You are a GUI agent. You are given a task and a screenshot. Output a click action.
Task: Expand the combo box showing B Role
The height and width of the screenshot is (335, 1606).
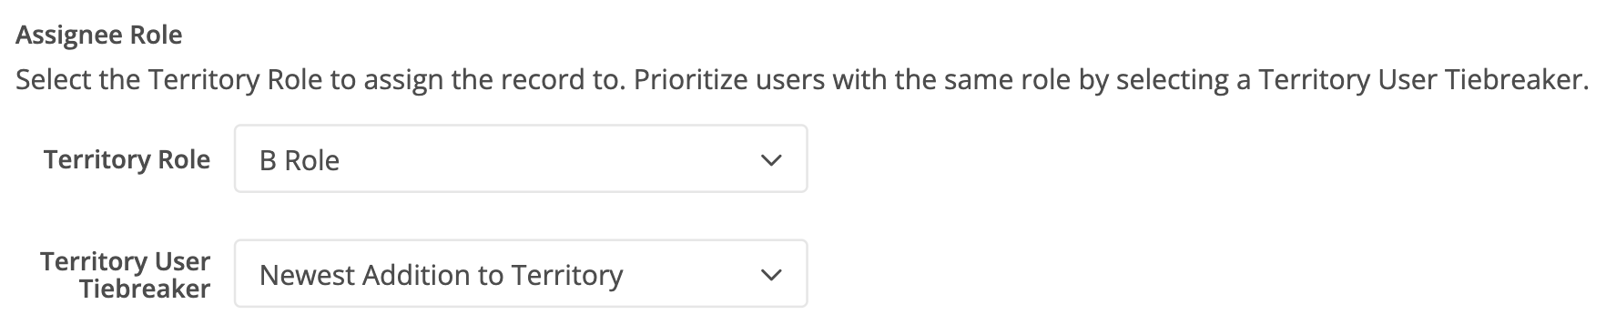521,159
